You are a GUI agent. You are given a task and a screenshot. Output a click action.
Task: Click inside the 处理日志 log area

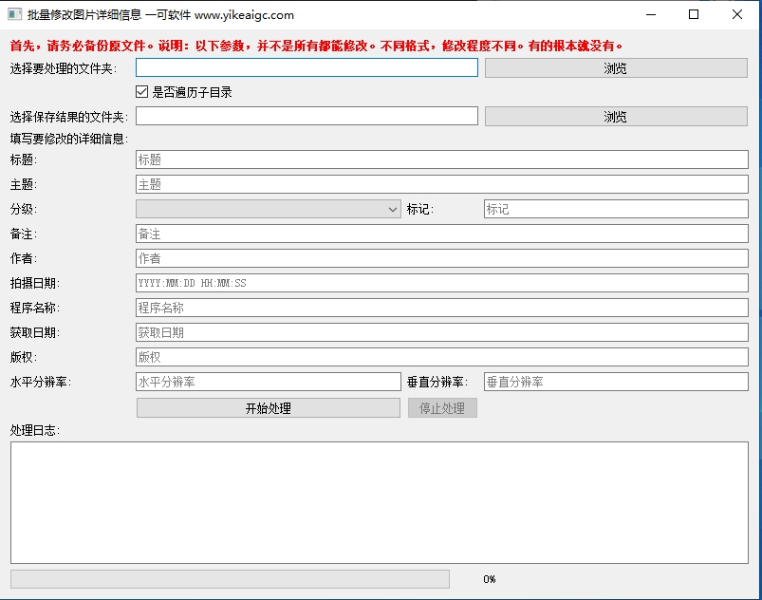click(x=379, y=503)
